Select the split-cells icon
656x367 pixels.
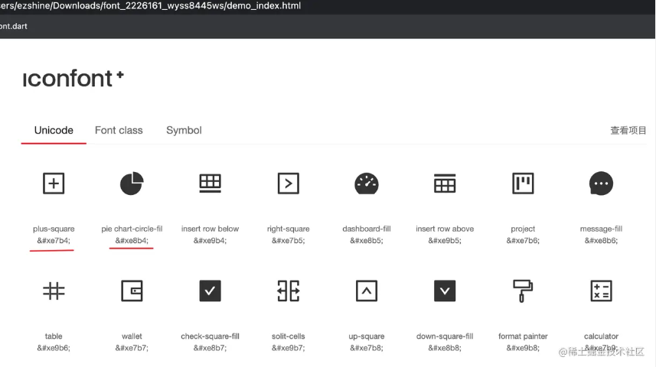click(288, 291)
